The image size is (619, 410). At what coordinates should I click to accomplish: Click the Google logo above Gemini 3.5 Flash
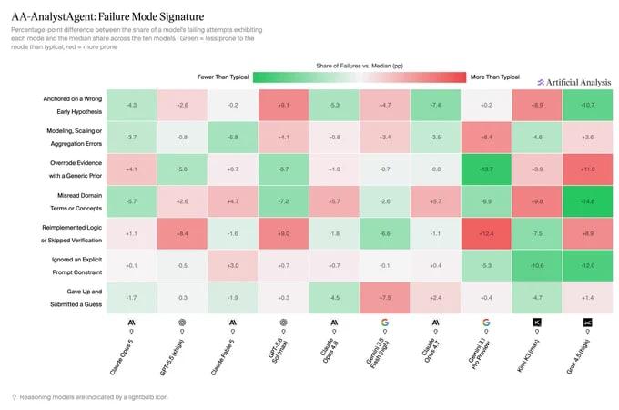tap(385, 323)
